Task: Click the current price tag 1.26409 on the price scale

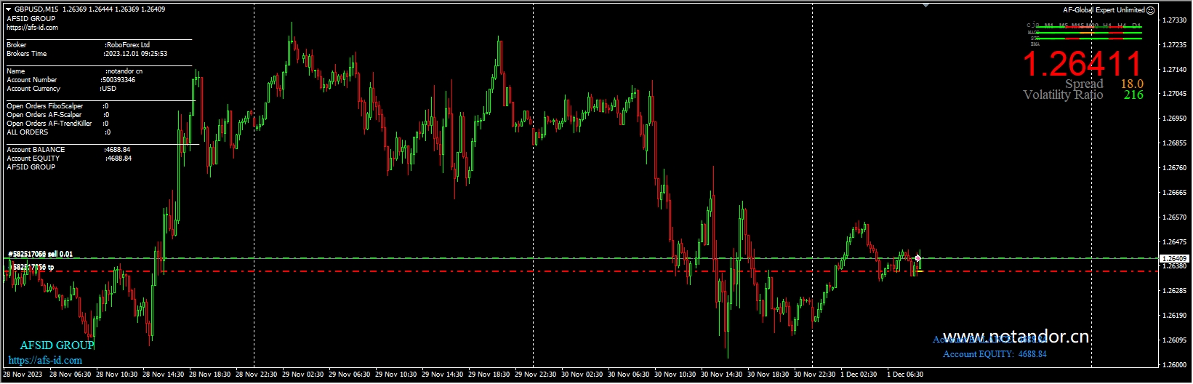Action: click(x=1173, y=259)
